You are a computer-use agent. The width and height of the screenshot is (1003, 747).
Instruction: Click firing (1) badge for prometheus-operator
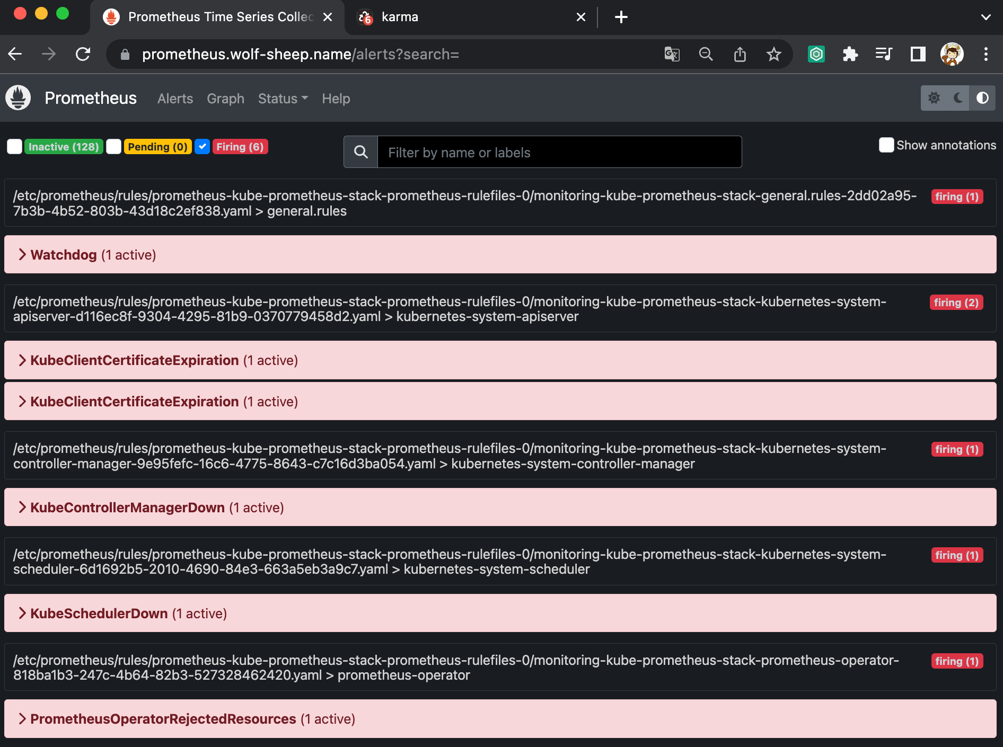tap(957, 661)
